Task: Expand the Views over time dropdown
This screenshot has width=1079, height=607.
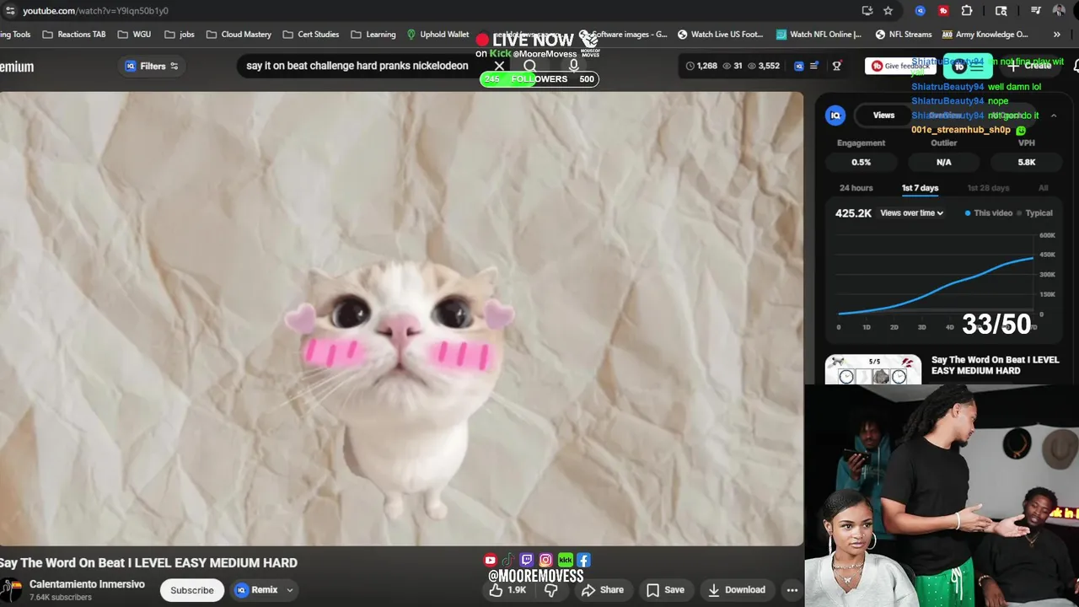Action: point(911,213)
